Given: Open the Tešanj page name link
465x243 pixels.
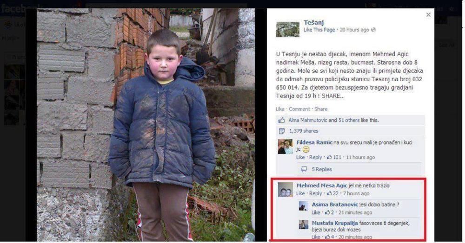Looking at the screenshot, I should click(313, 22).
